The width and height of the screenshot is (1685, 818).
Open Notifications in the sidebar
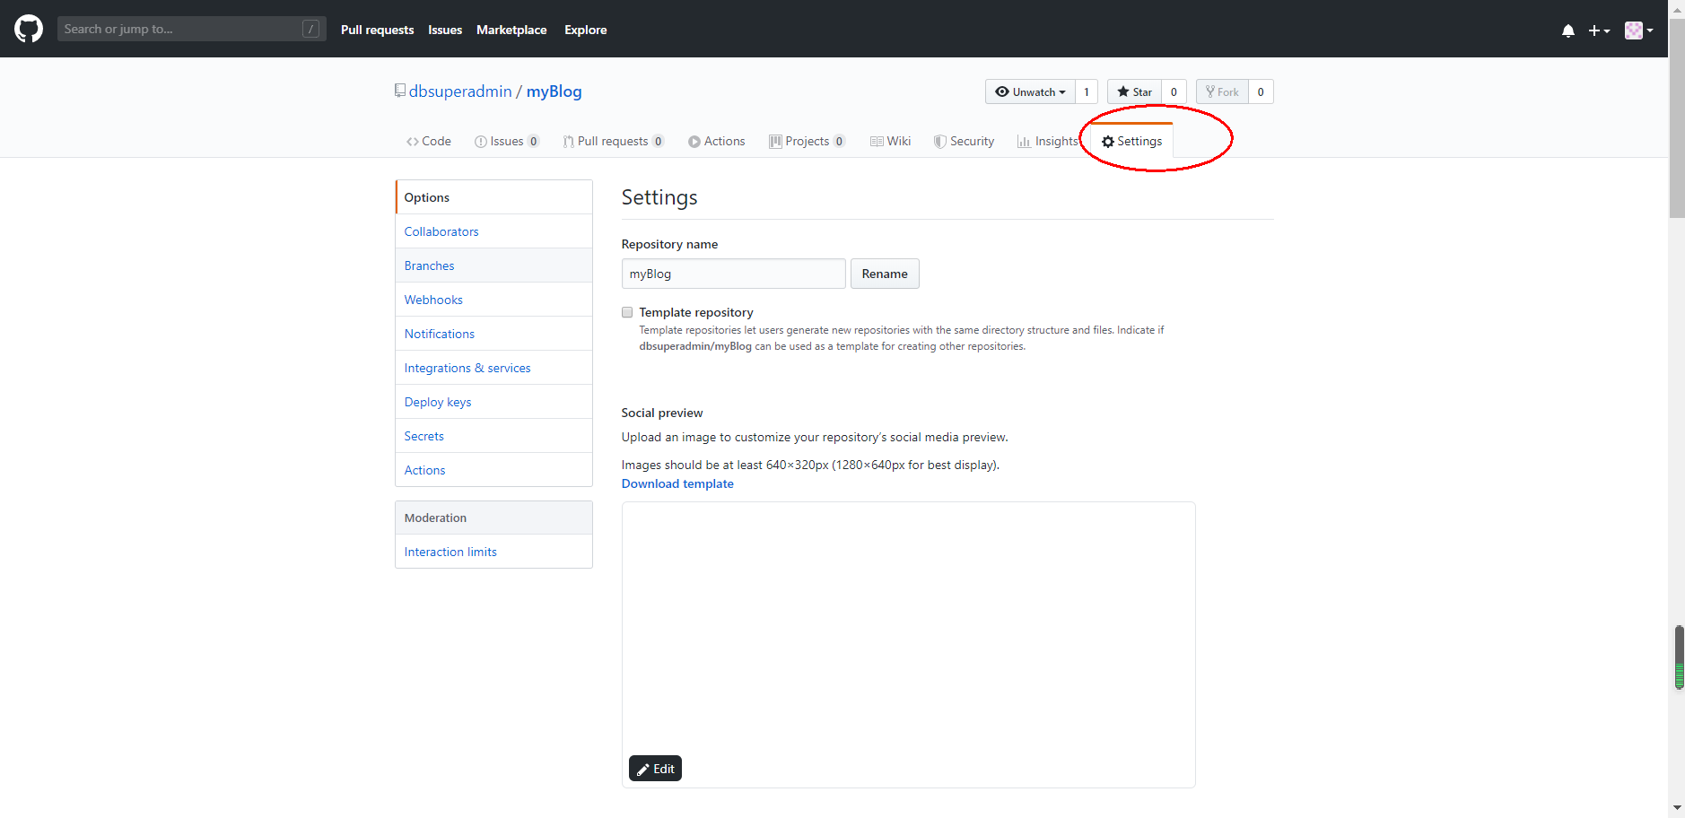(493, 334)
